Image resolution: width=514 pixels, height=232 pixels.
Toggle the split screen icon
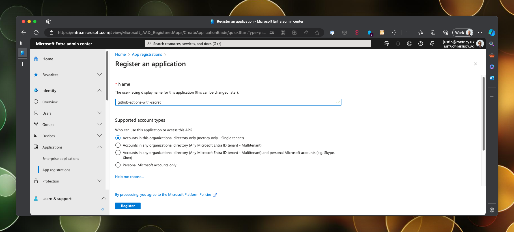(408, 33)
